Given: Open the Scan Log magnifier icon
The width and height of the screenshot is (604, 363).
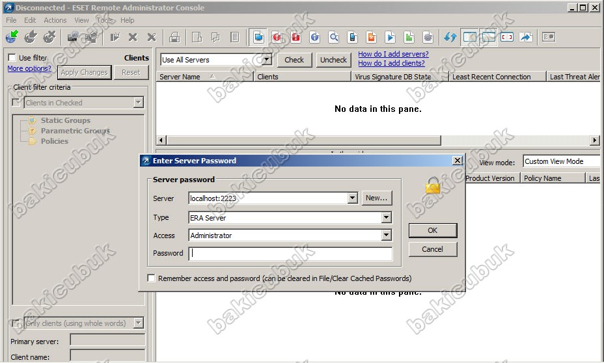Looking at the screenshot, I should pos(334,37).
